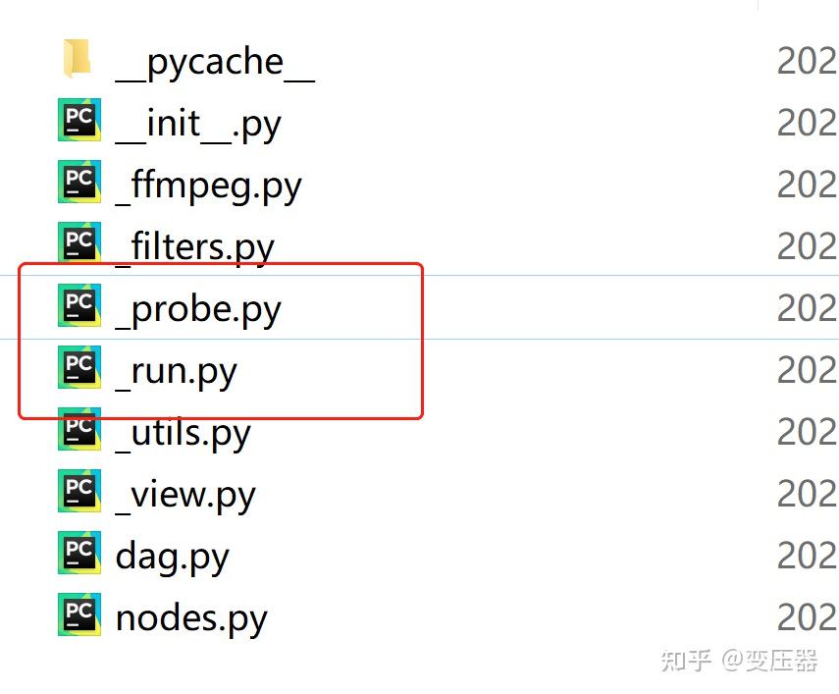839x694 pixels.
Task: Click the PyCharm icon next to _utils.py
Action: coord(79,430)
